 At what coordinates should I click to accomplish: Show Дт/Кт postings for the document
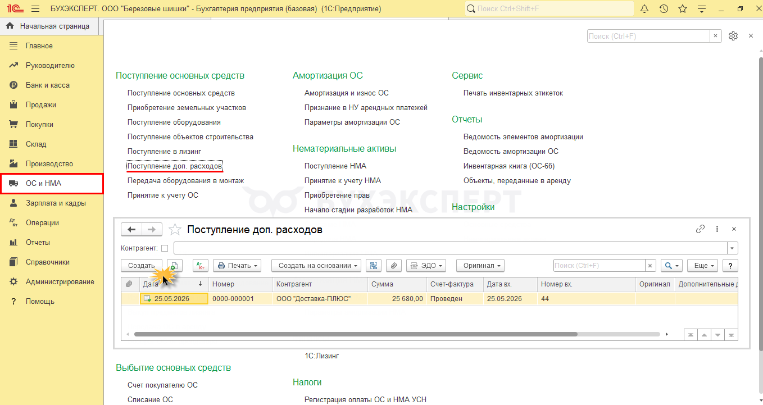click(201, 266)
